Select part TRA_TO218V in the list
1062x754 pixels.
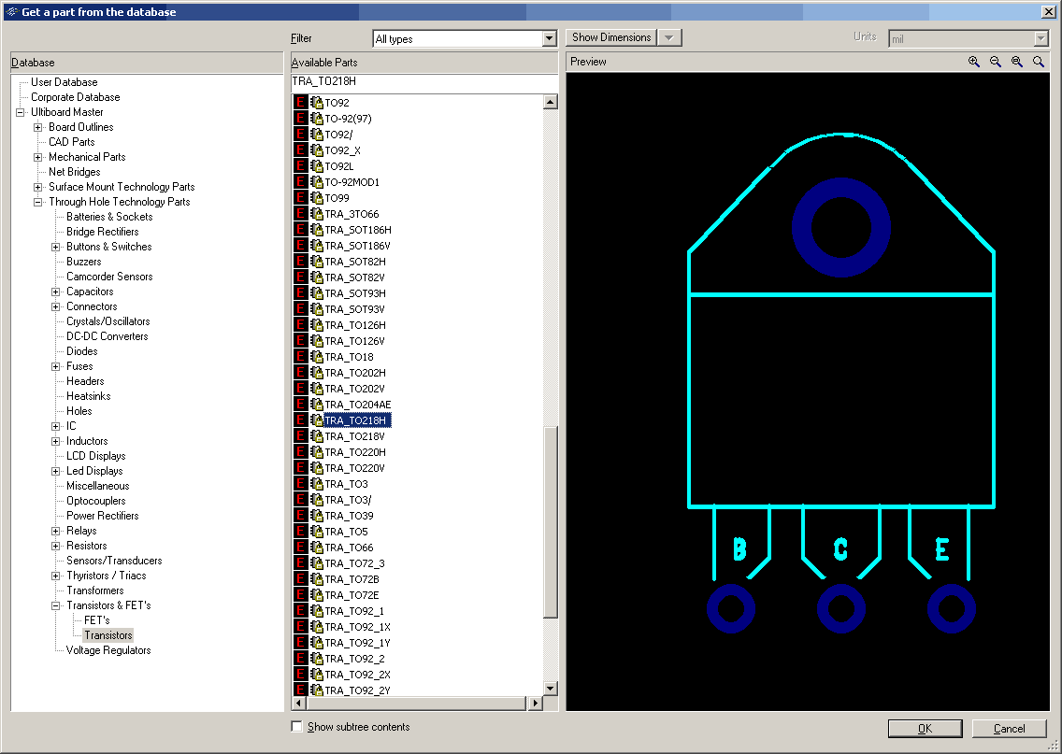tap(354, 436)
